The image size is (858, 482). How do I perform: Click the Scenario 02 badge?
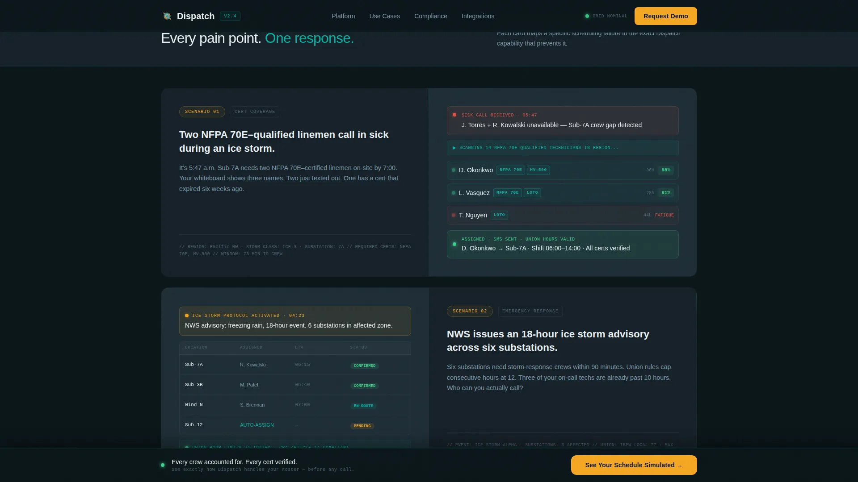(x=470, y=311)
